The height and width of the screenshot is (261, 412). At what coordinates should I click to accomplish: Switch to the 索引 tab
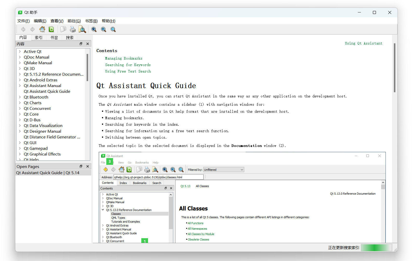pyautogui.click(x=39, y=38)
